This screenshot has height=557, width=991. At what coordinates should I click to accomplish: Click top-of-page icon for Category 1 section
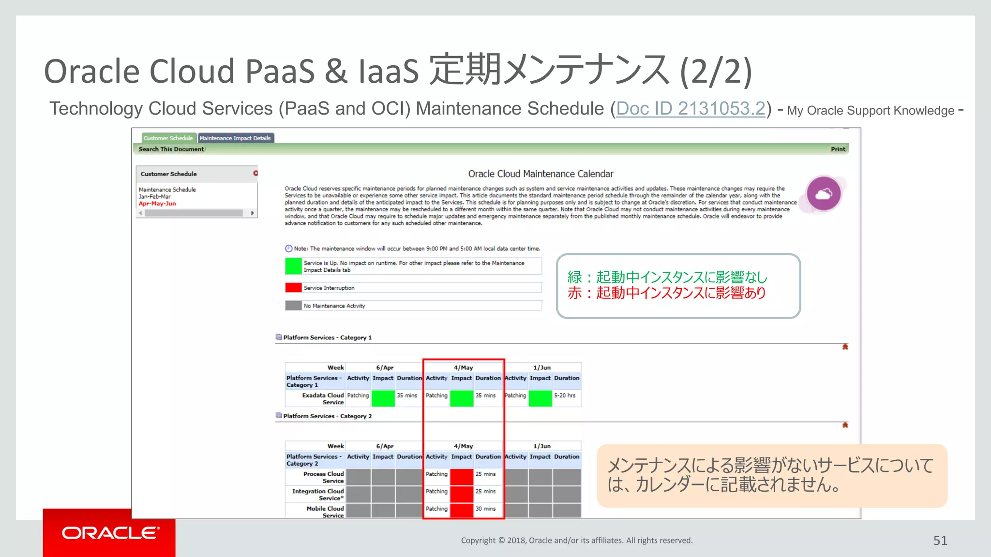(x=845, y=347)
